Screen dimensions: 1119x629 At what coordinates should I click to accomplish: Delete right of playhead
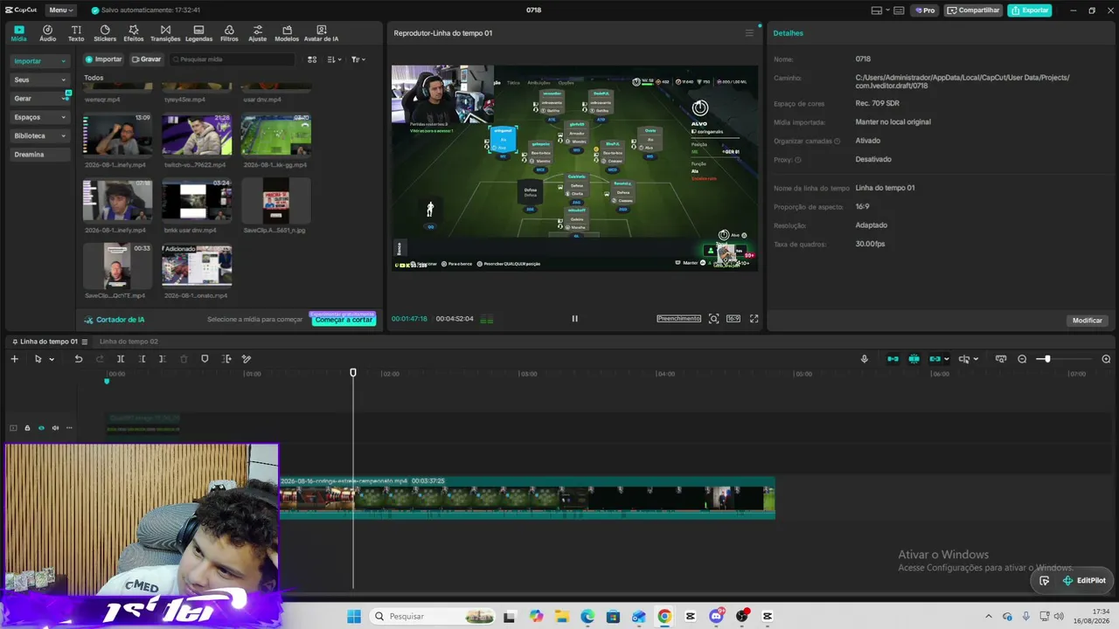click(x=163, y=359)
